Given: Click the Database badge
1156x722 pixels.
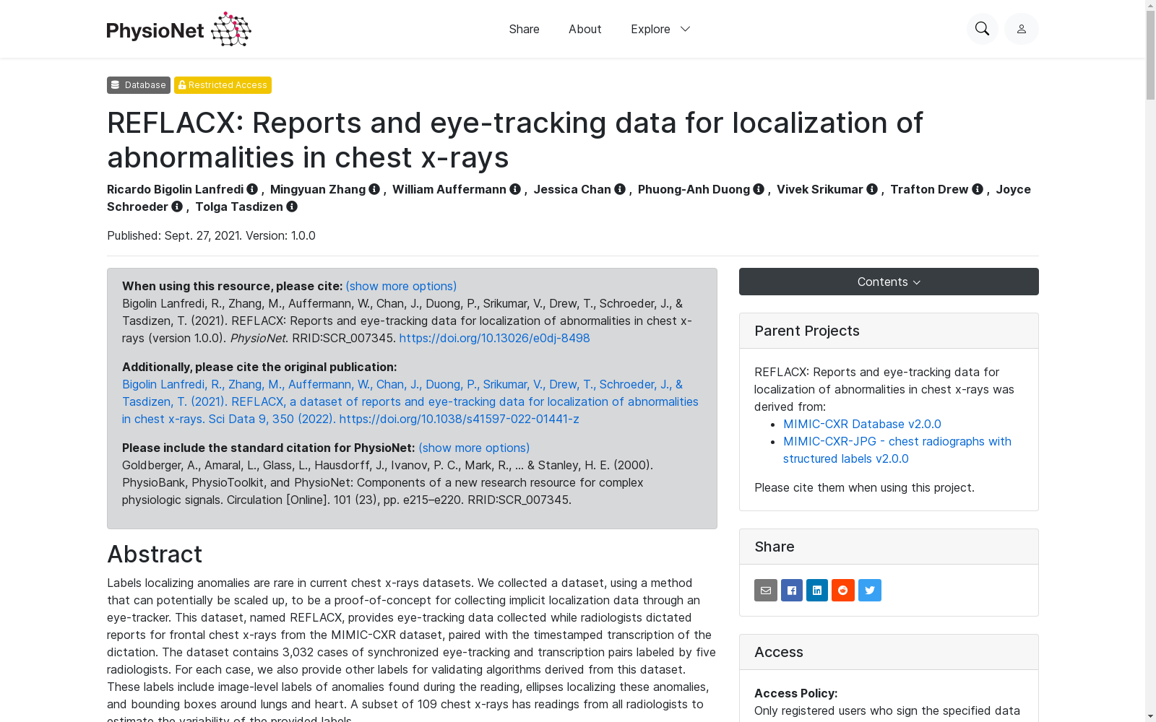Looking at the screenshot, I should (139, 85).
